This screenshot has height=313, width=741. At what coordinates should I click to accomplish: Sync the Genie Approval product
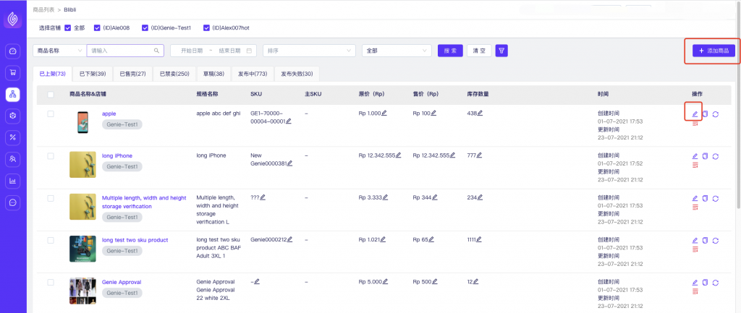716,283
